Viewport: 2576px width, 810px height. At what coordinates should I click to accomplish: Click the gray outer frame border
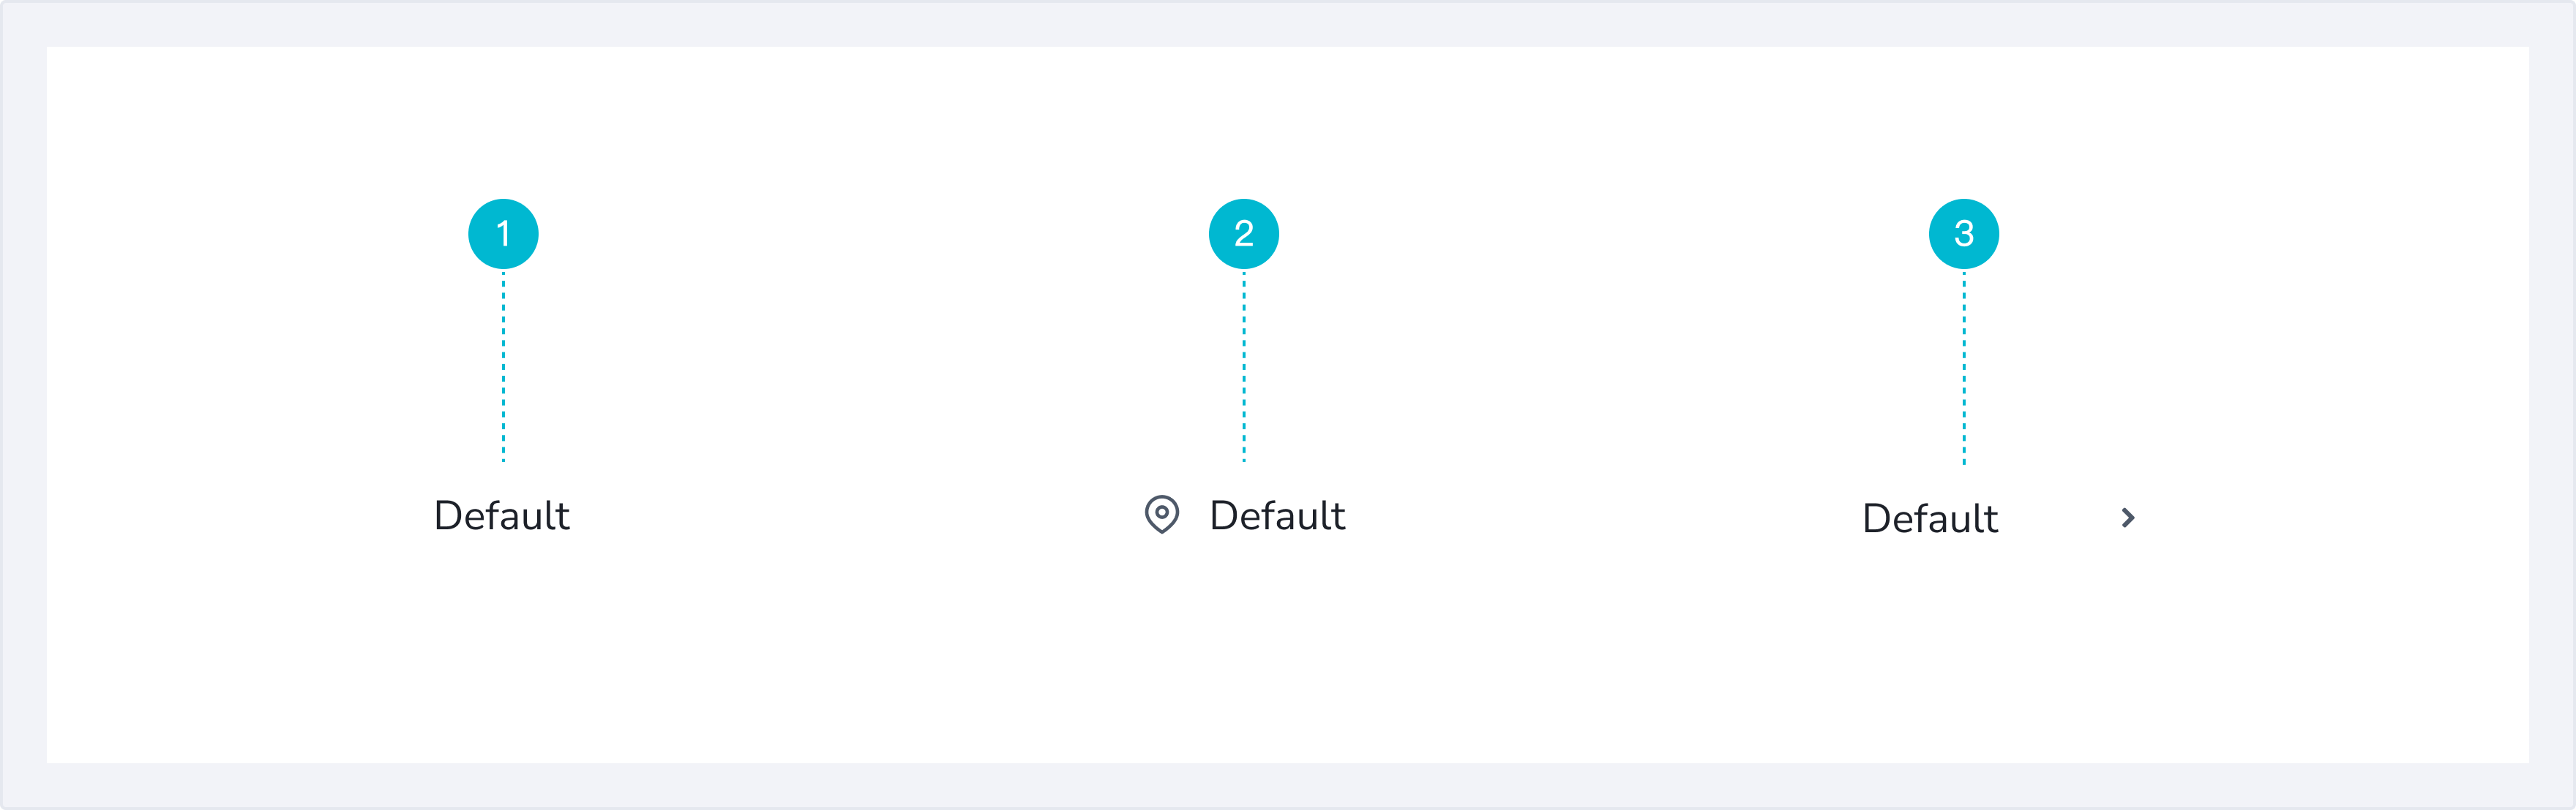click(x=1288, y=23)
